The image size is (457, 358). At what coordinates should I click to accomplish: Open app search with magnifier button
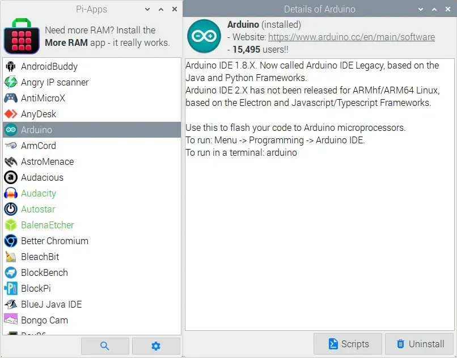105,346
